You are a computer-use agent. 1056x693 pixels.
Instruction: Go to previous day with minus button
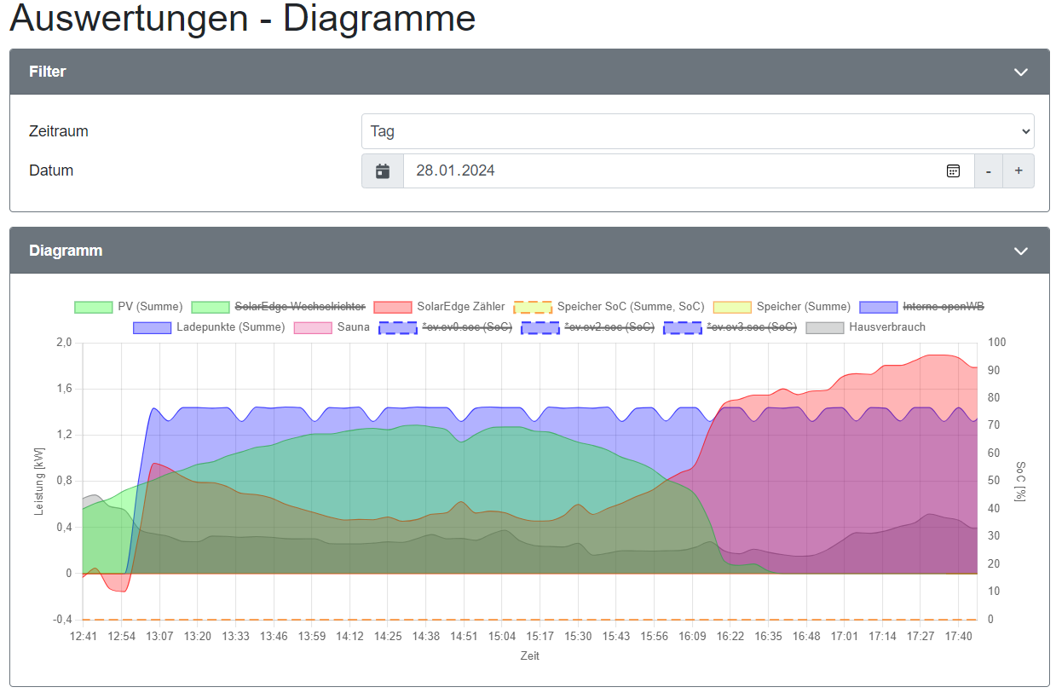(x=989, y=171)
